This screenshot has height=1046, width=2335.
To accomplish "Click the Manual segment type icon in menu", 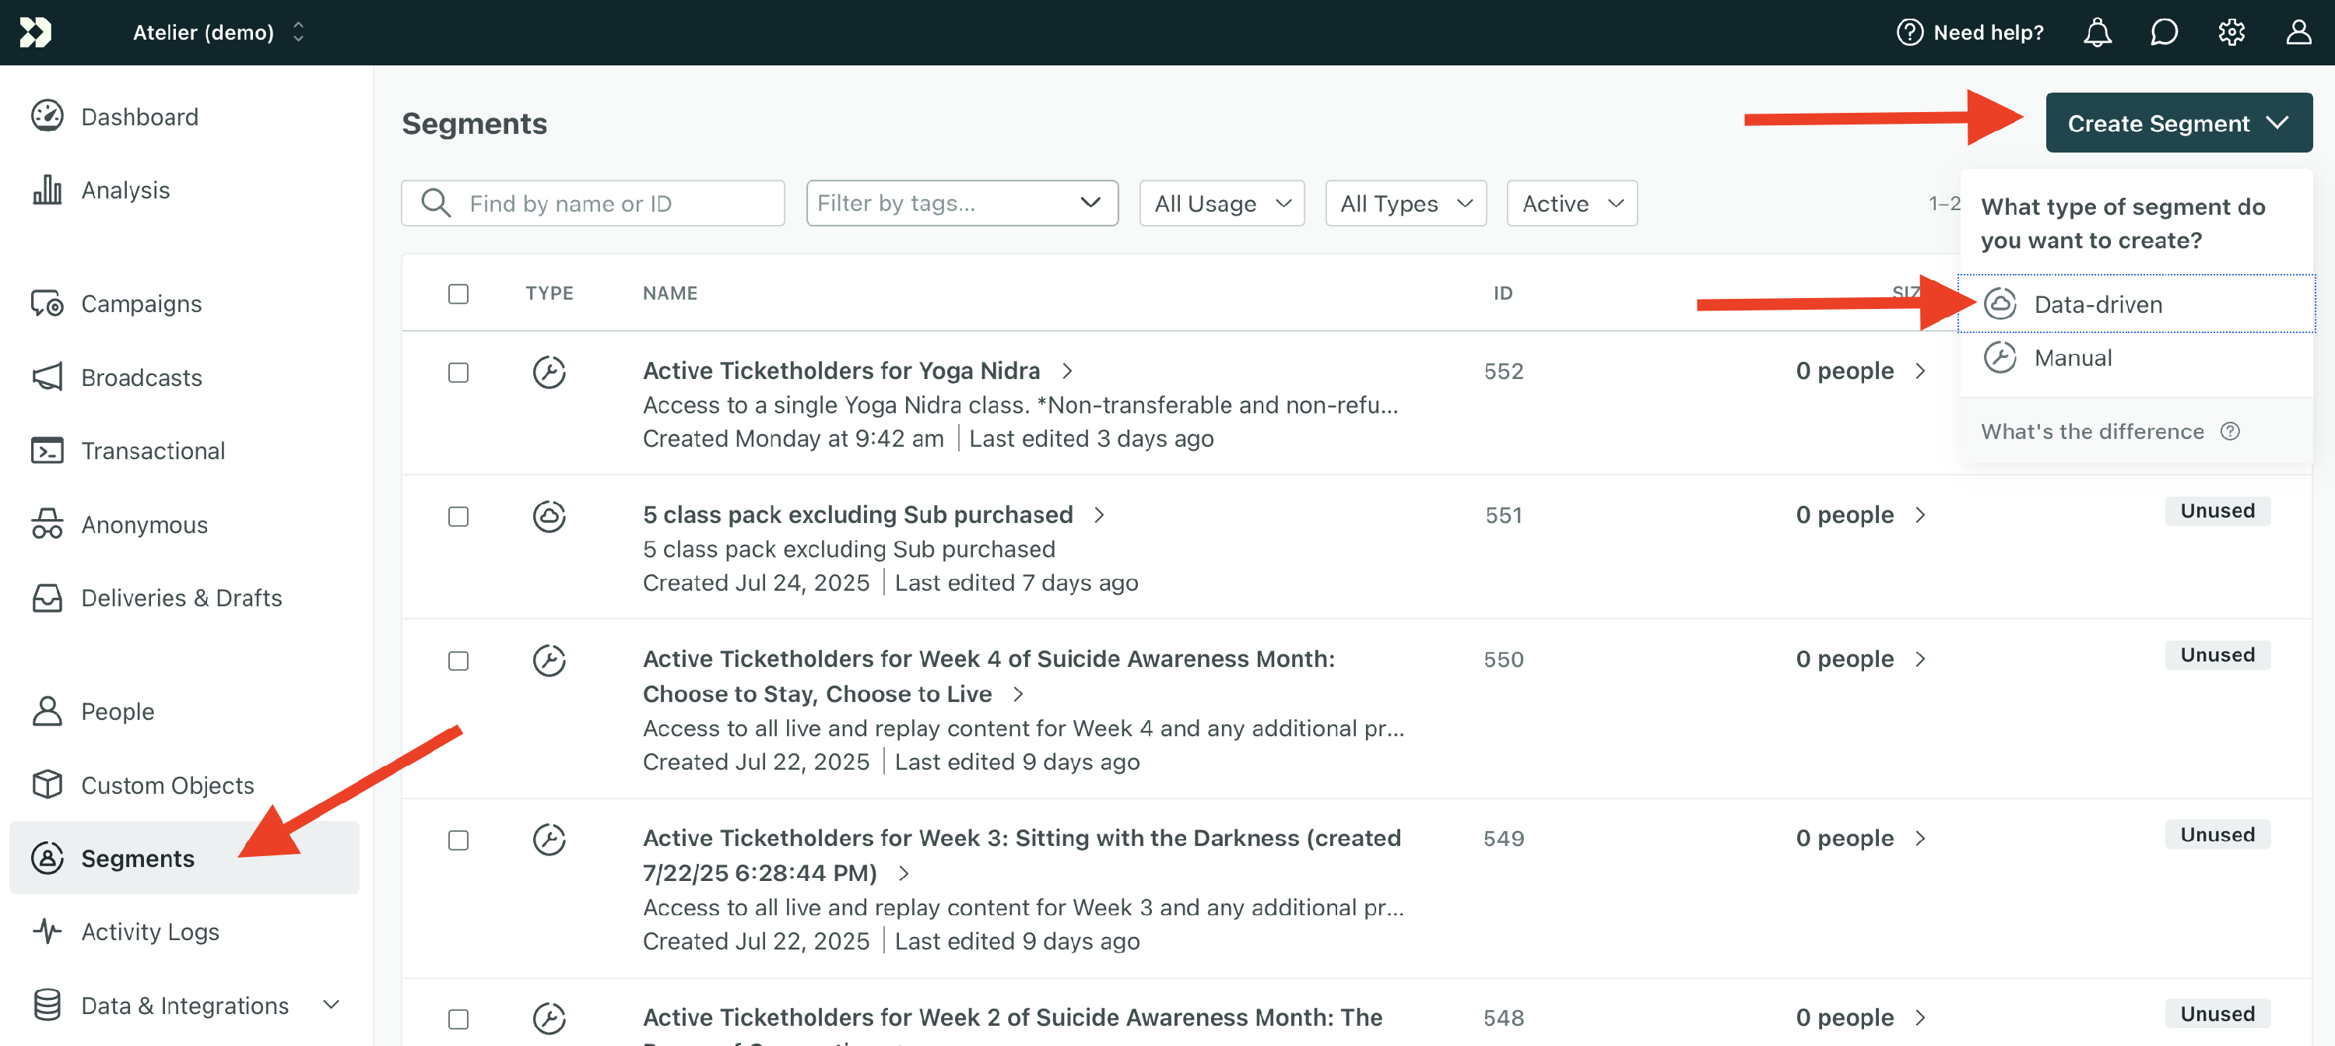I will [2000, 357].
